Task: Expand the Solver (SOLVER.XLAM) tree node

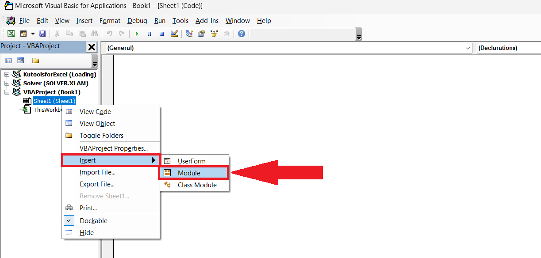Action: [x=6, y=83]
